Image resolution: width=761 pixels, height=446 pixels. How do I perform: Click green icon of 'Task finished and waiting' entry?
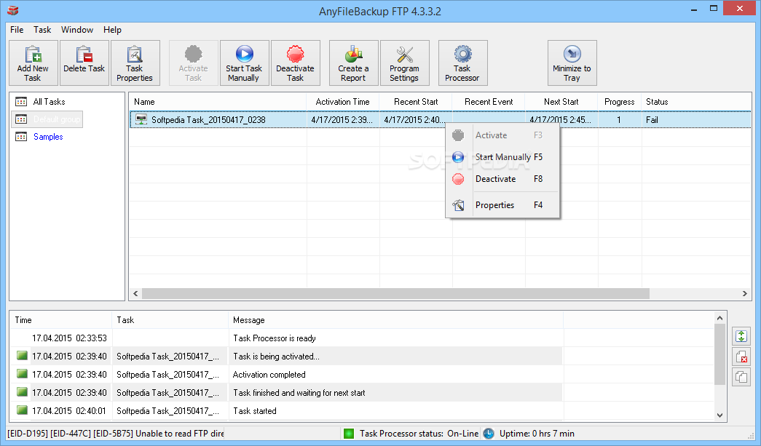(x=22, y=392)
